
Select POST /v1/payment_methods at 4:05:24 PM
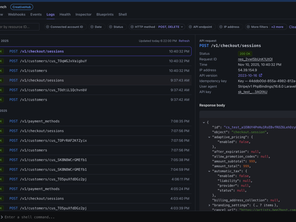(x=95, y=189)
